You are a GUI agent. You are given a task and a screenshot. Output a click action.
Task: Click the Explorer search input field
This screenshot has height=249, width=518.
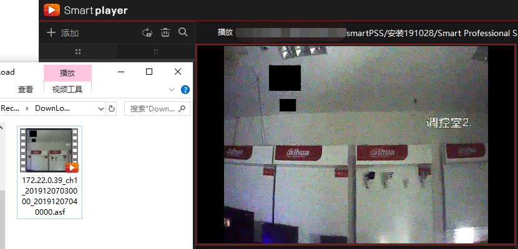[151, 108]
